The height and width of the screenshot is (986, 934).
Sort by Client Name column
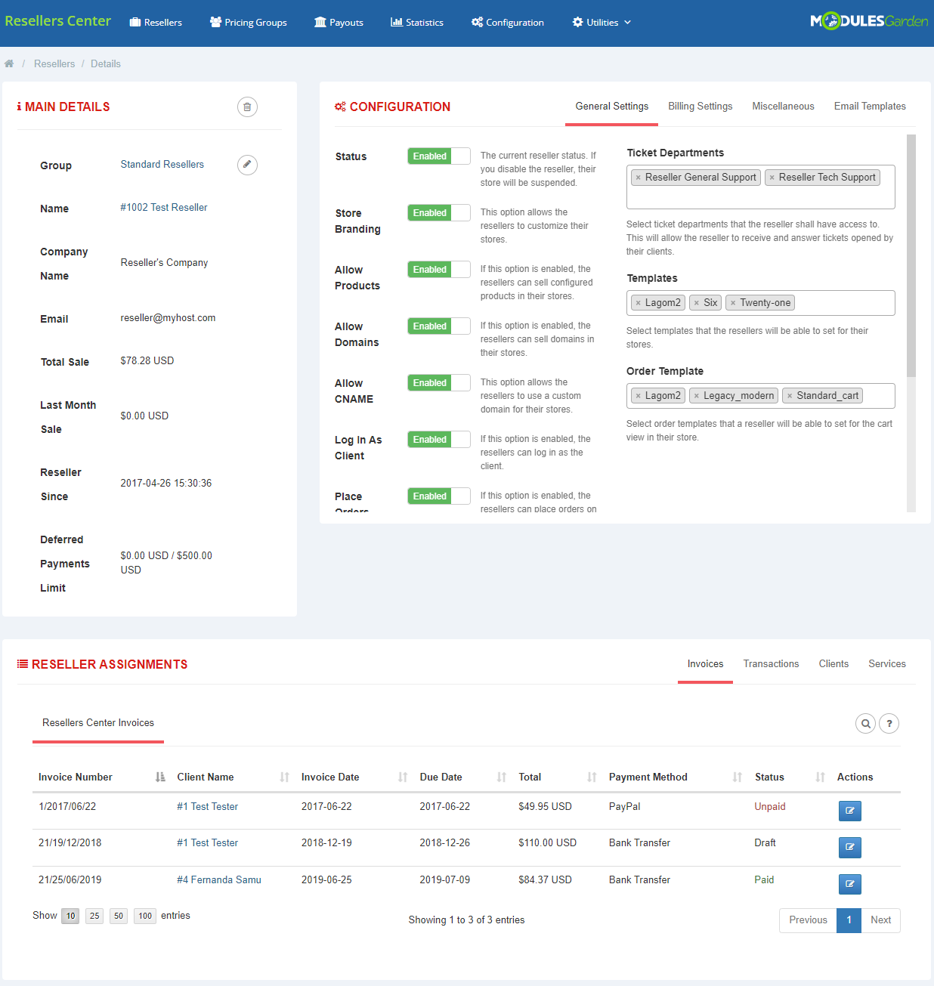coord(233,777)
